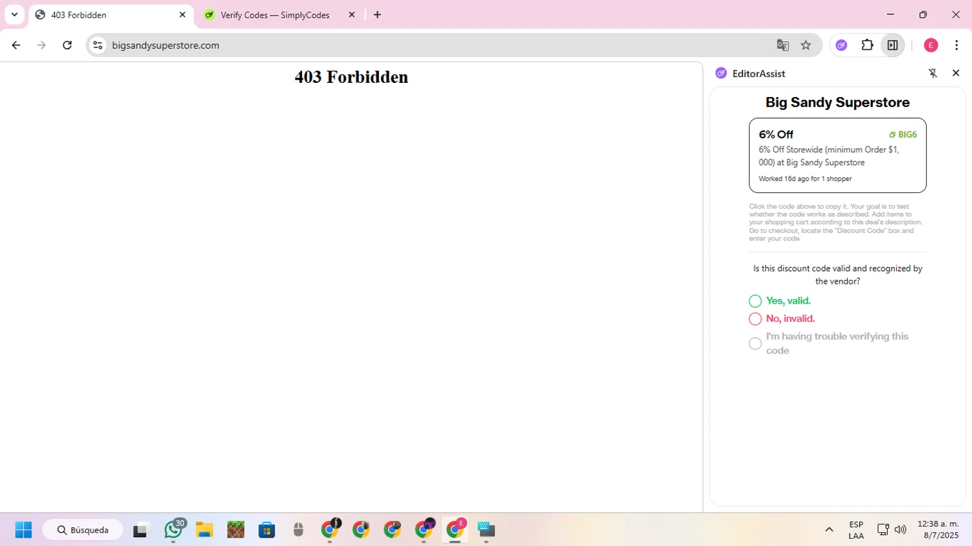Close the 403 Forbidden tab
Screen dimensions: 972x546
182,14
